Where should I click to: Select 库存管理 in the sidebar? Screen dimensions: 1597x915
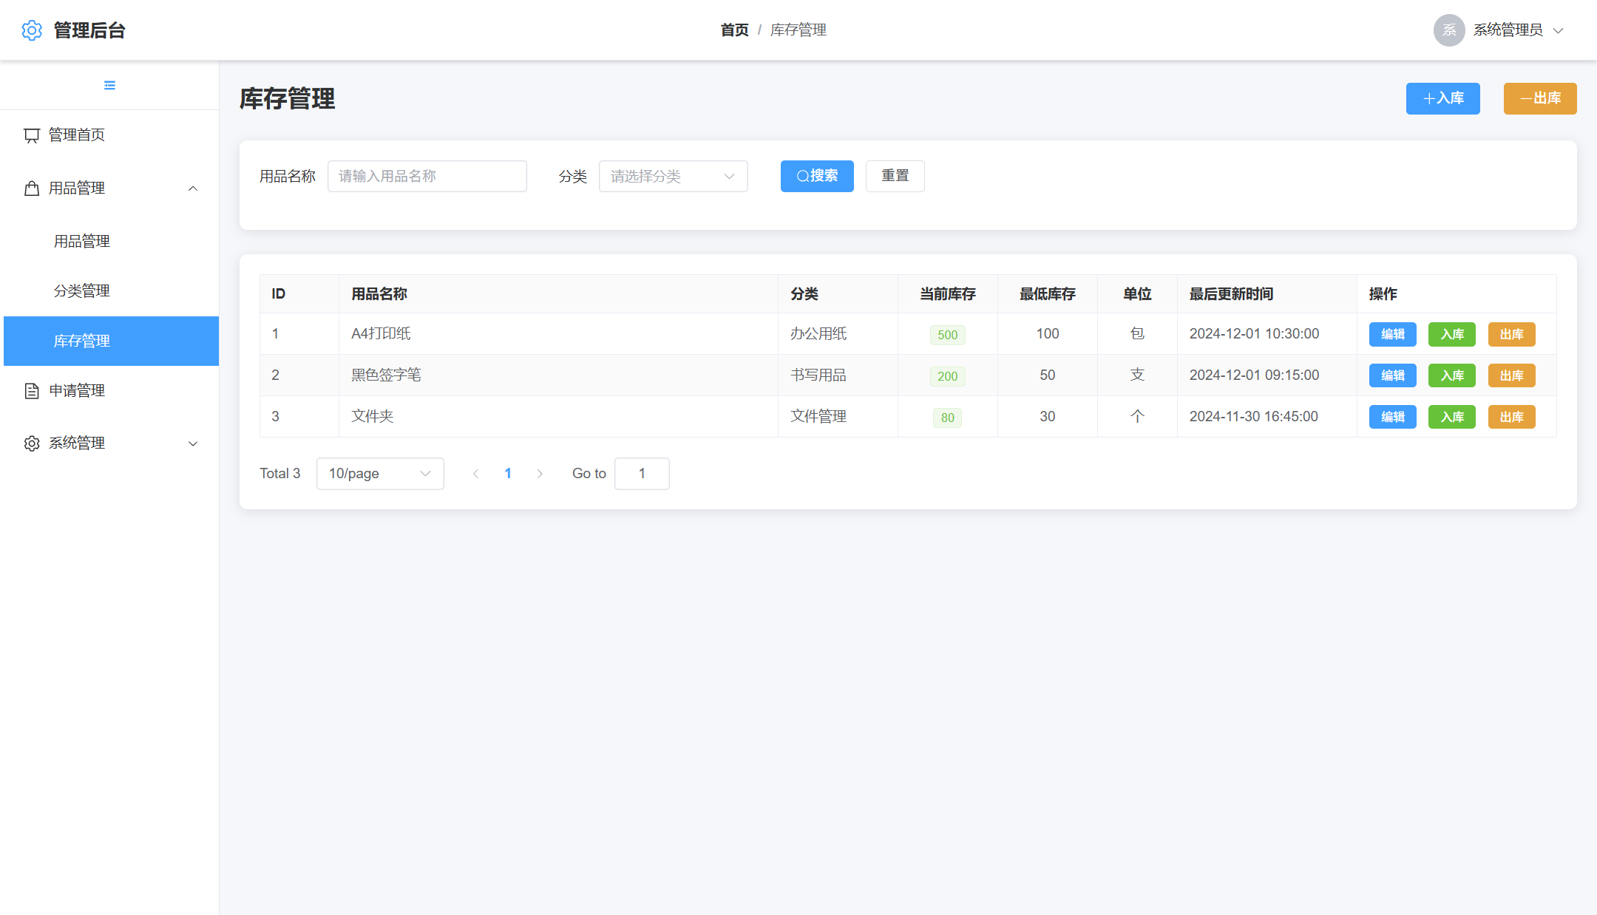[82, 341]
